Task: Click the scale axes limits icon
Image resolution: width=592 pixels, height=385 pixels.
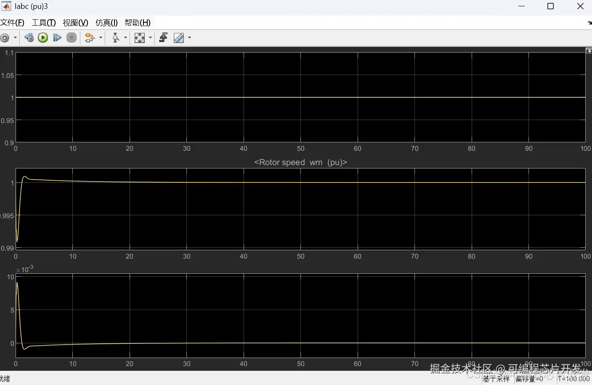Action: [140, 38]
